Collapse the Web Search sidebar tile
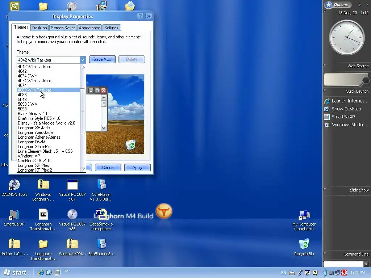 (x=325, y=65)
